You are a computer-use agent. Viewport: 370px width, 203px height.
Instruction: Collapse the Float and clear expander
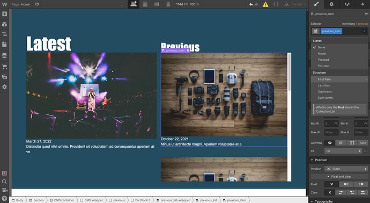coord(339,177)
